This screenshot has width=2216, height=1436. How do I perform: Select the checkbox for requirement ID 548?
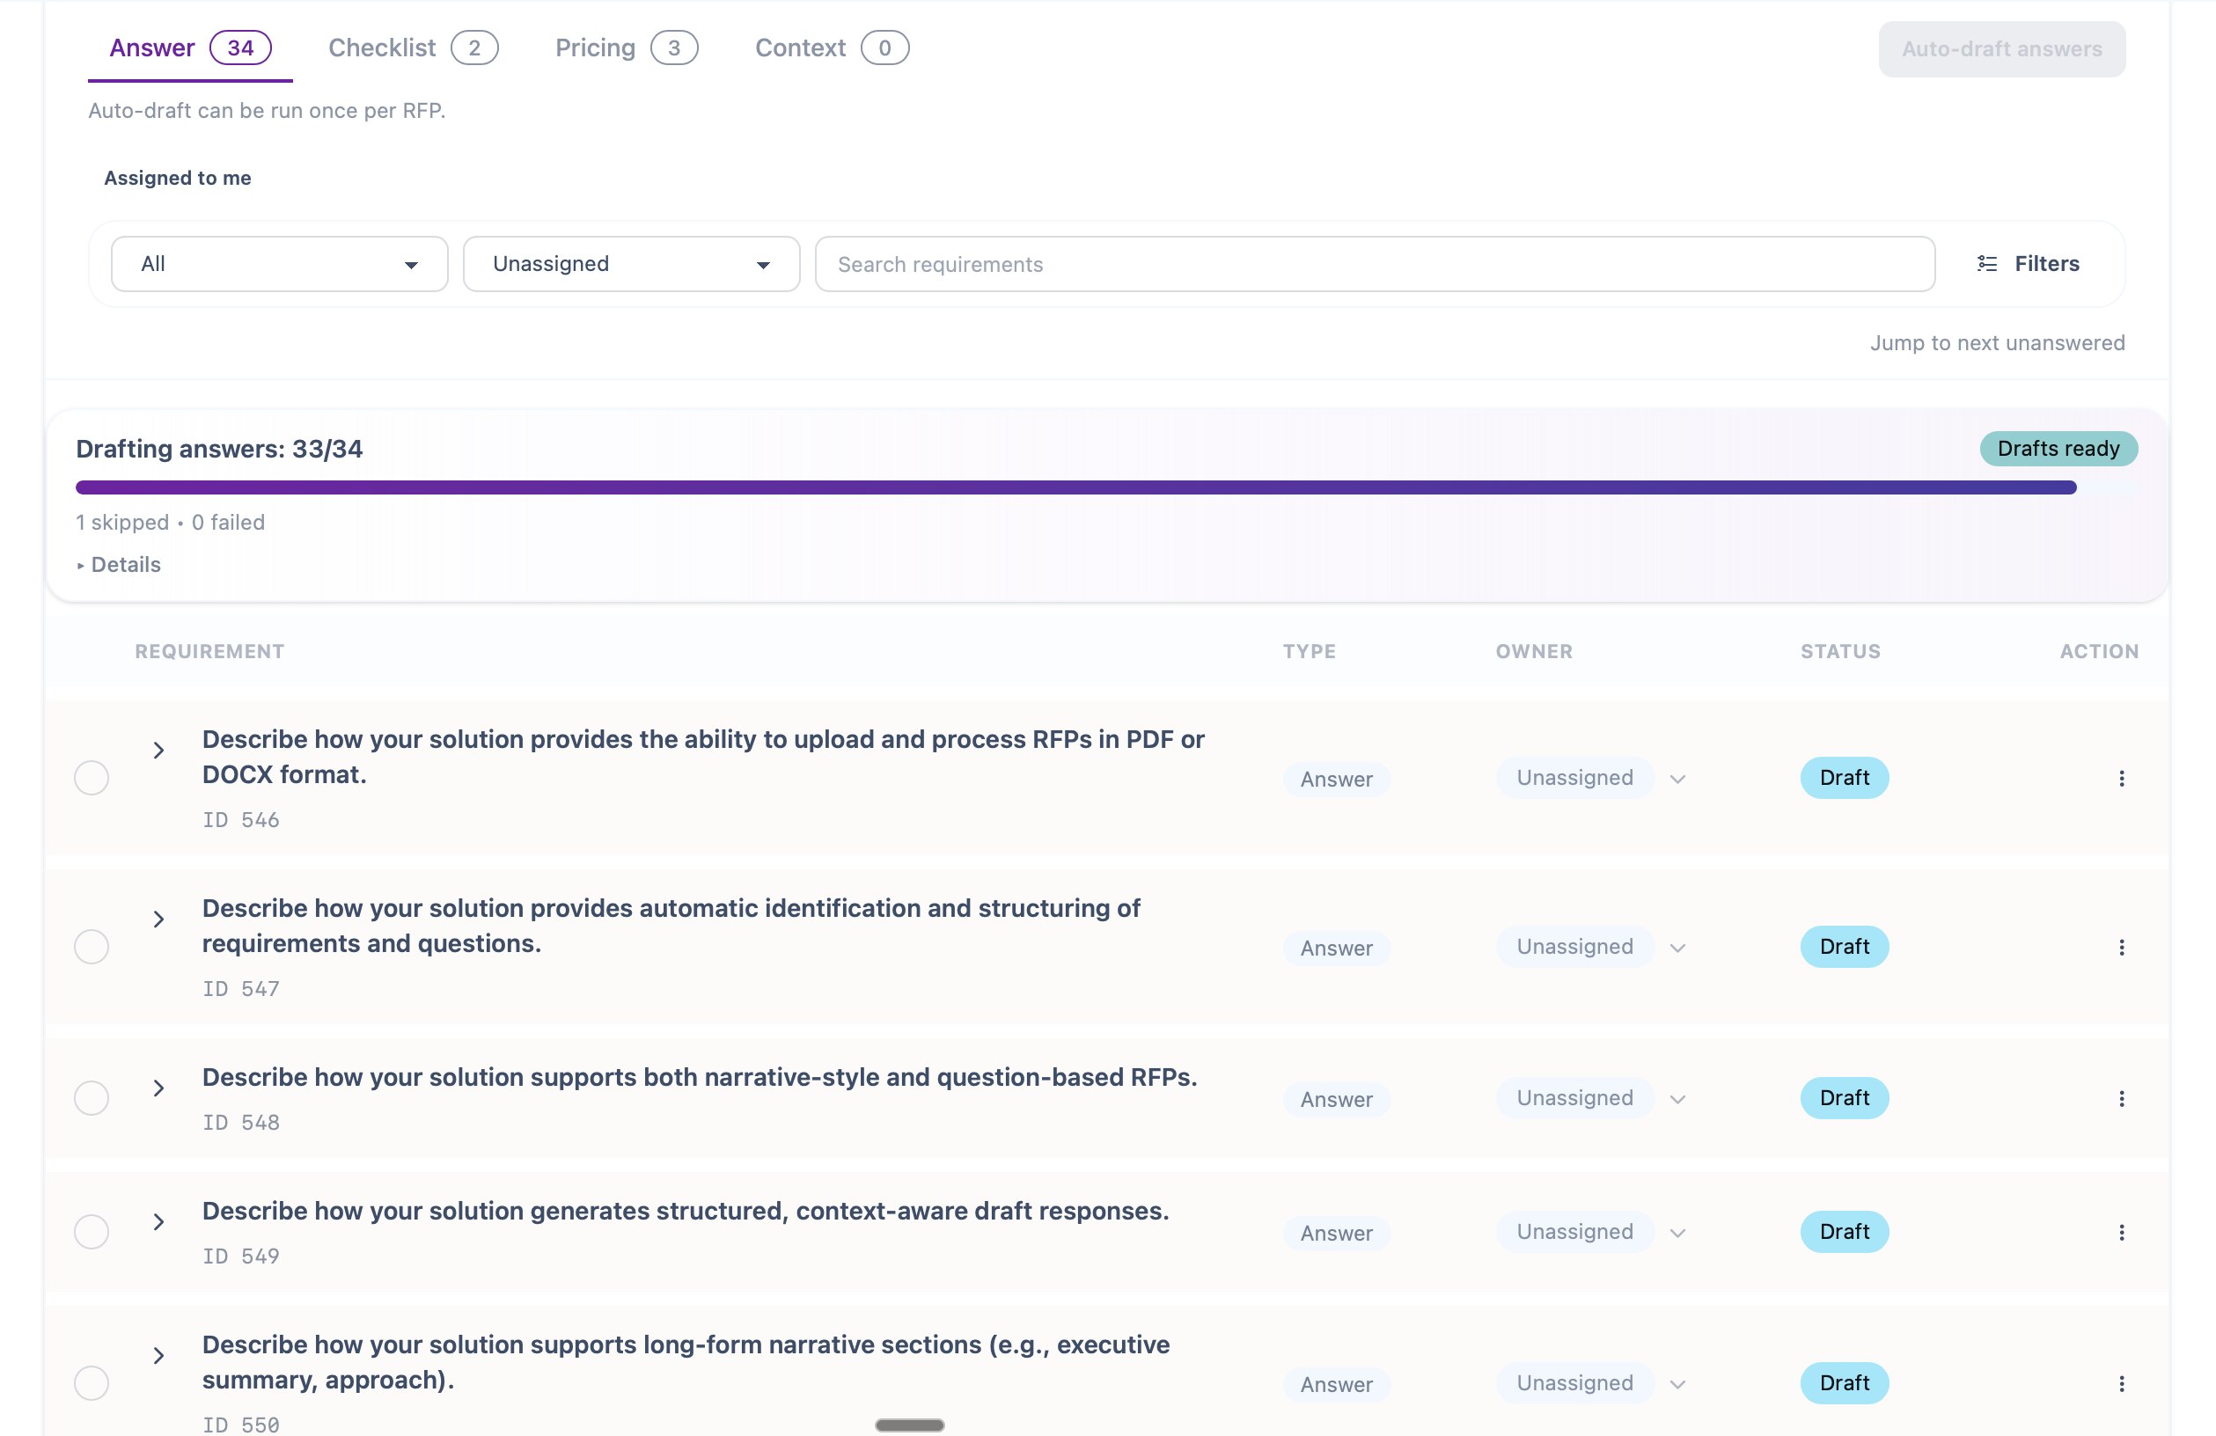click(92, 1098)
